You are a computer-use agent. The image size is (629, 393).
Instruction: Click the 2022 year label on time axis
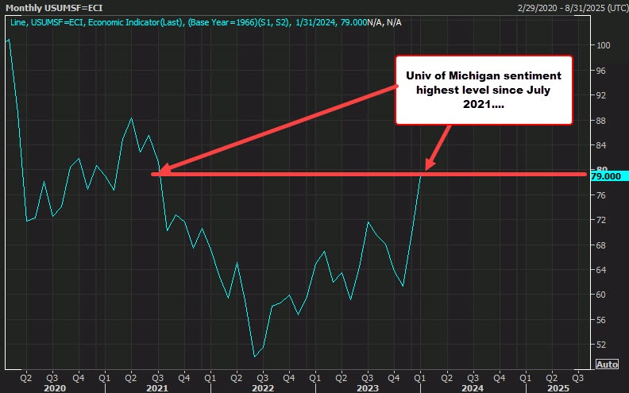pos(263,388)
